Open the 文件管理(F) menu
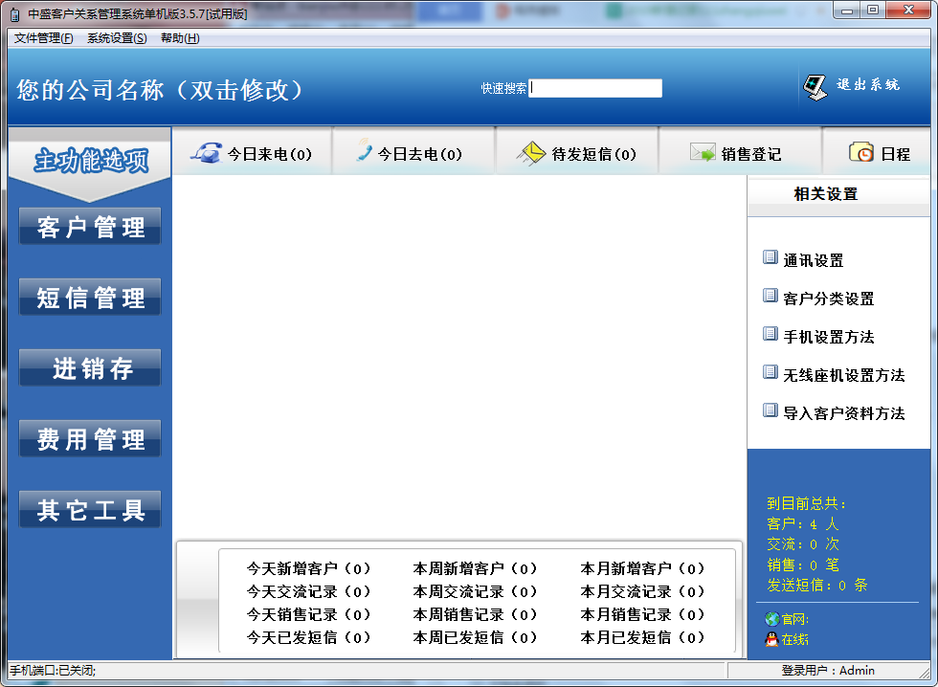The image size is (938, 687). pyautogui.click(x=43, y=38)
